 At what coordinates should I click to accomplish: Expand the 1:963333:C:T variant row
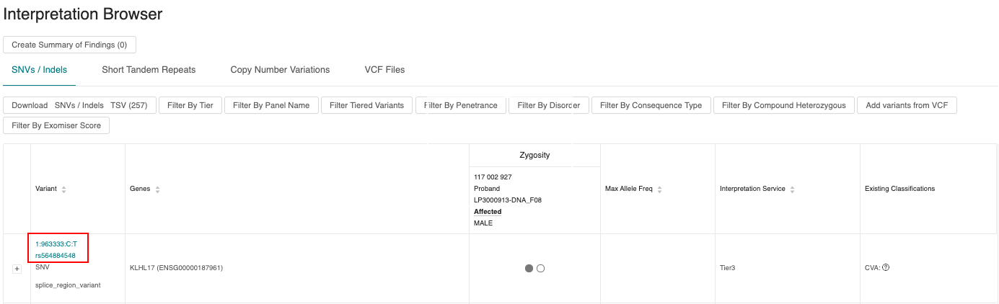tap(17, 269)
